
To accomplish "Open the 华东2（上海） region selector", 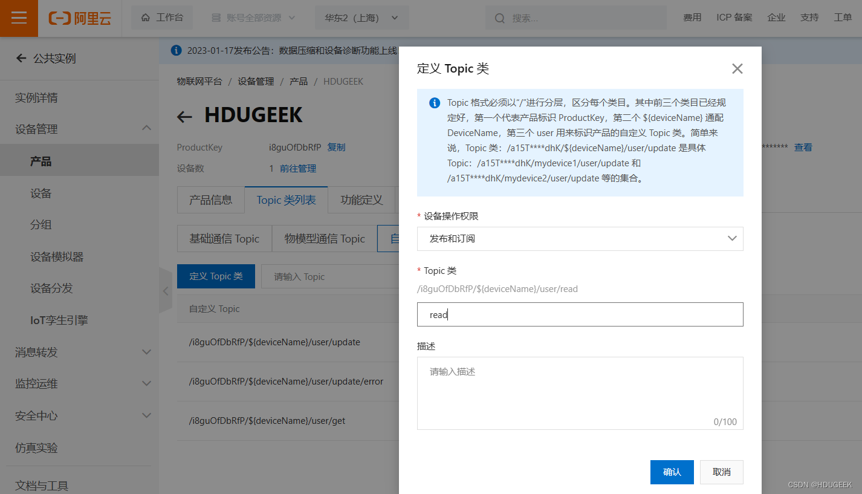I will tap(361, 18).
